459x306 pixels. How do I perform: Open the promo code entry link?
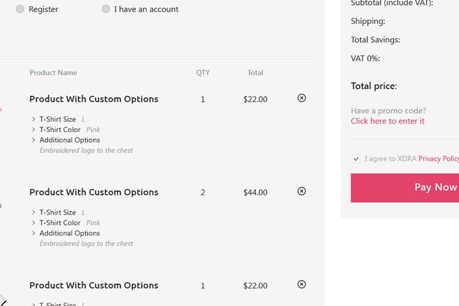(387, 121)
